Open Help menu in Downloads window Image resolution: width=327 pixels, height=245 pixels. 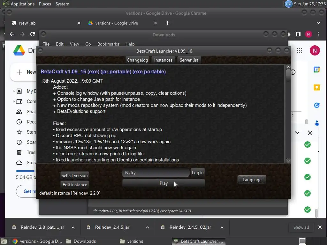pos(130,44)
